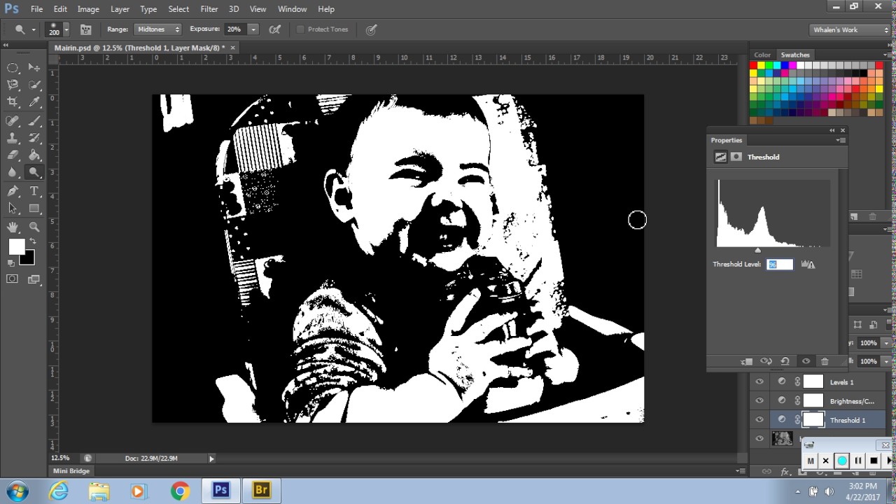The image size is (896, 504).
Task: Open the Range Midtones dropdown
Action: click(158, 29)
